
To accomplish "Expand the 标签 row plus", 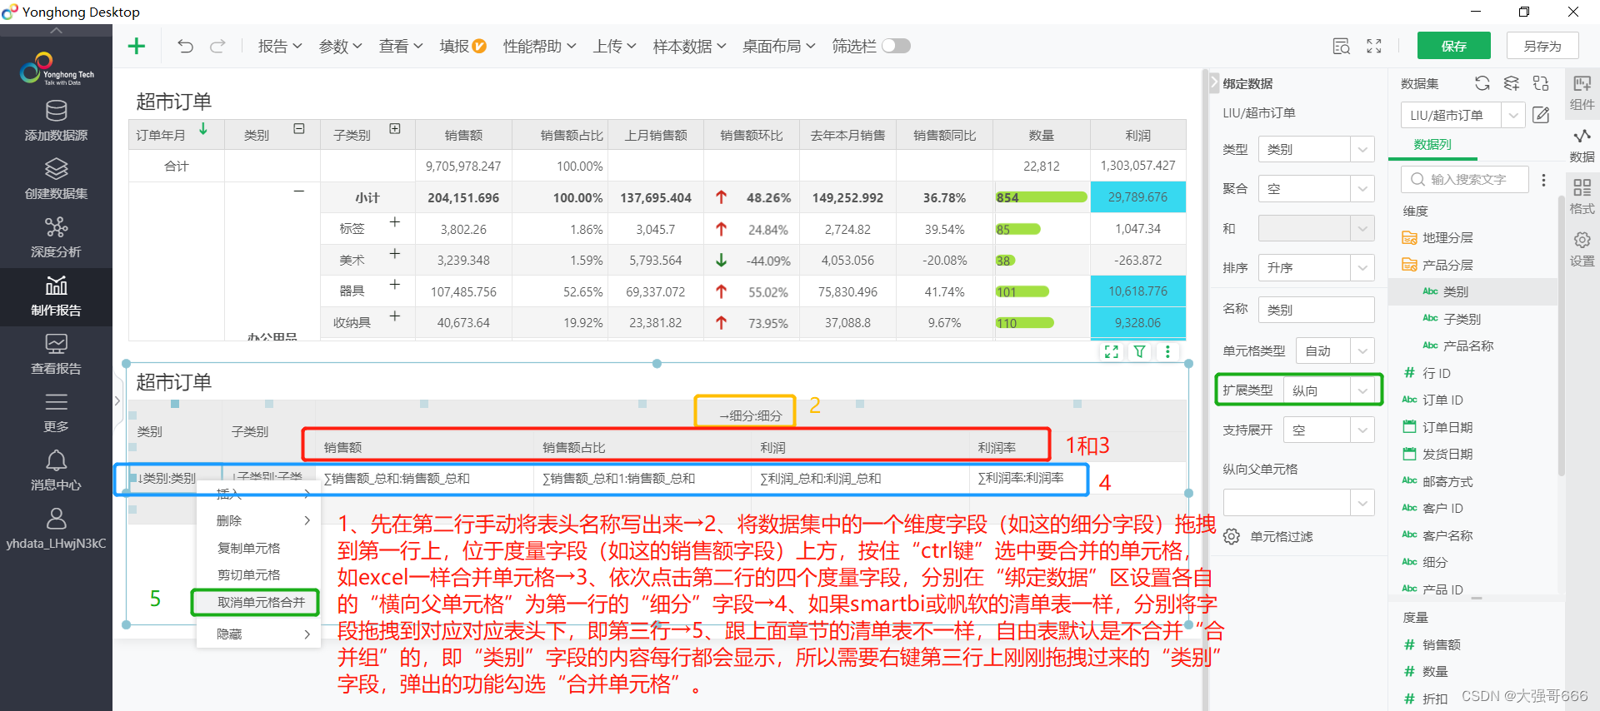I will (x=395, y=222).
